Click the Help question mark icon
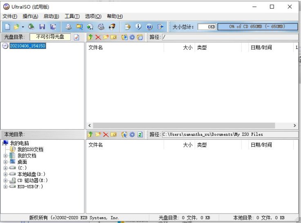 click(x=149, y=27)
